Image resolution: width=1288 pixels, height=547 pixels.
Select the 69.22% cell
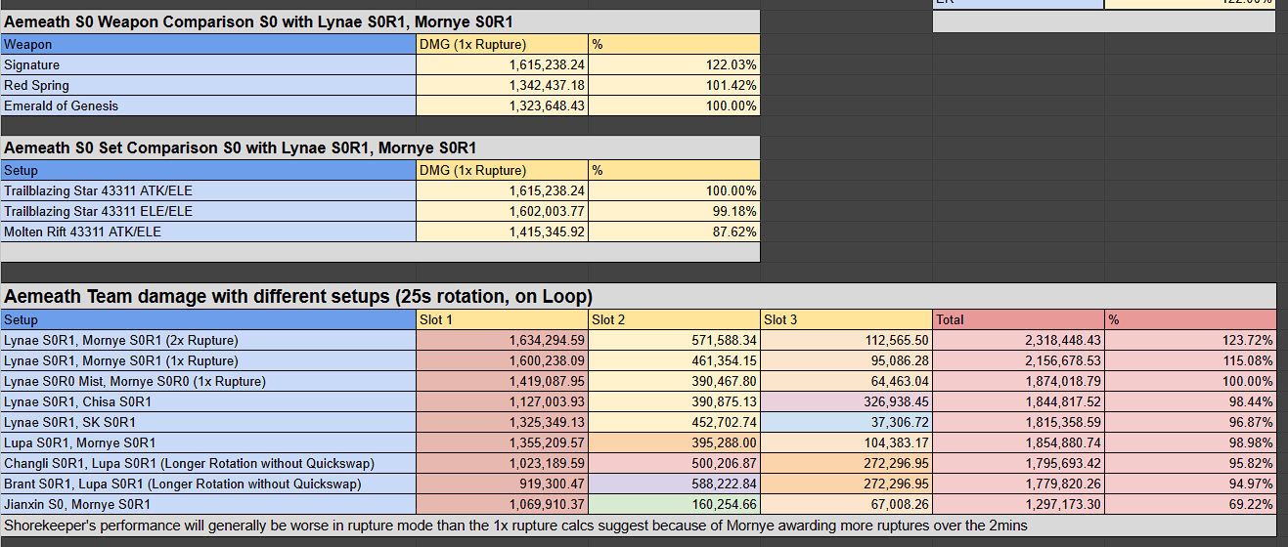point(1191,504)
